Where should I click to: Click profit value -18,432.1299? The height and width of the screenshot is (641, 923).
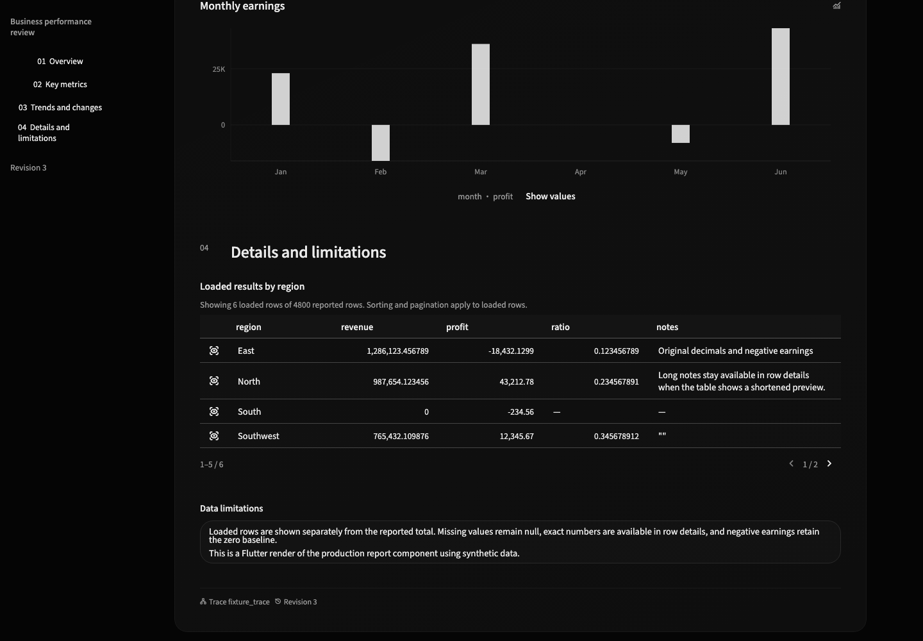point(511,351)
